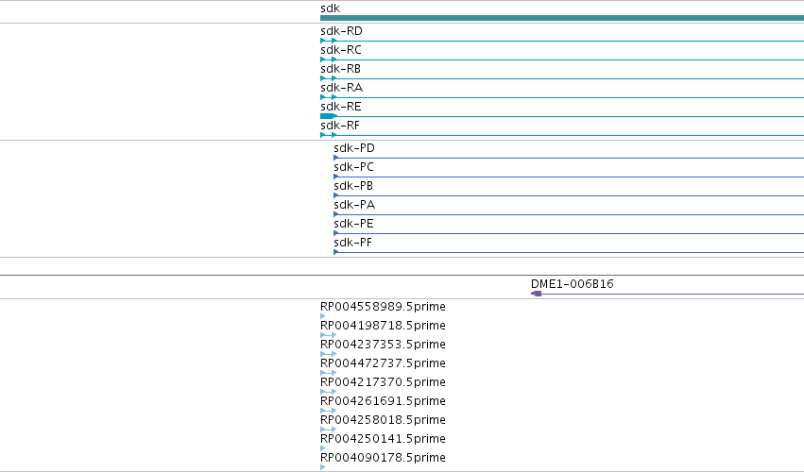This screenshot has width=804, height=472.
Task: Click the sdk-RE thick exon glyph
Action: coord(328,116)
